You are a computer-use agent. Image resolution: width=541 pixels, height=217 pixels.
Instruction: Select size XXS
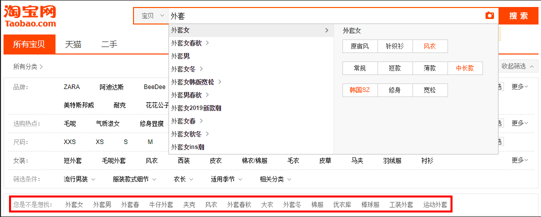[x=69, y=142]
